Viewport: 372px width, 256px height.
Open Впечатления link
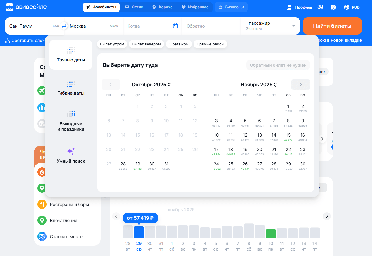click(64, 221)
